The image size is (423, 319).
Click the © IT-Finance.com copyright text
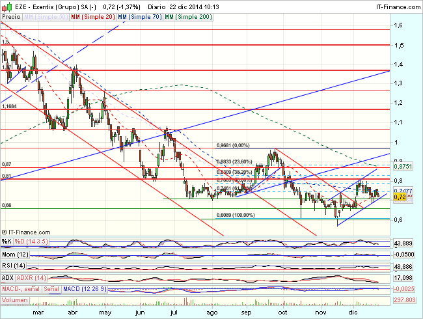click(26, 232)
